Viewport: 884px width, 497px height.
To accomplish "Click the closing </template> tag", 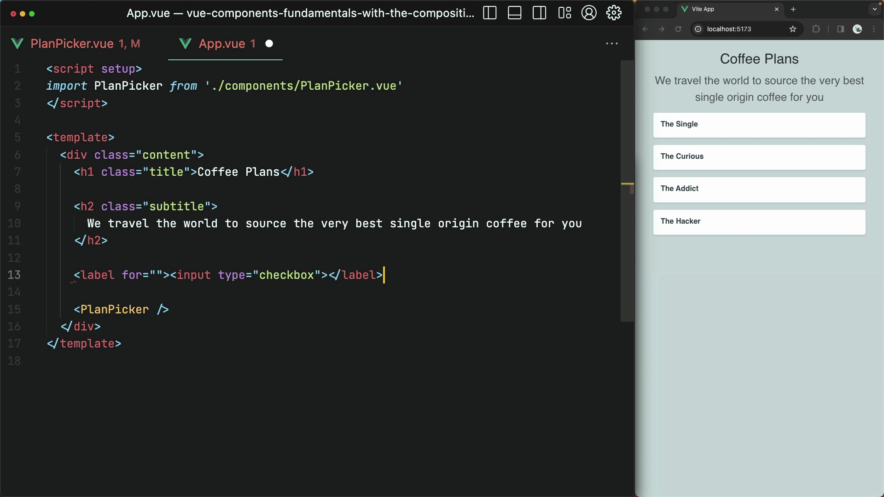I will (x=84, y=344).
